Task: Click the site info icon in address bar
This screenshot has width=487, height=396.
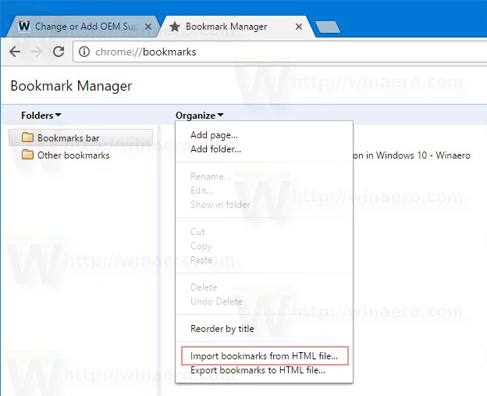Action: tap(84, 52)
